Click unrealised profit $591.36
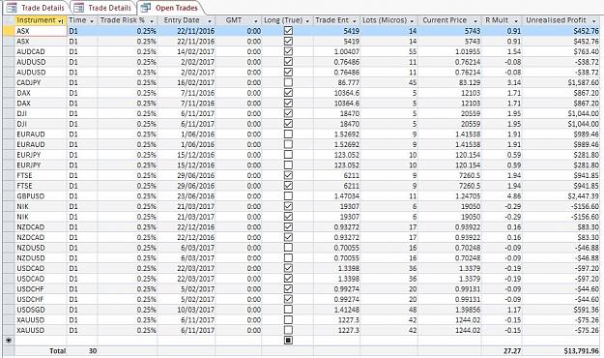The image size is (604, 358). (x=586, y=310)
